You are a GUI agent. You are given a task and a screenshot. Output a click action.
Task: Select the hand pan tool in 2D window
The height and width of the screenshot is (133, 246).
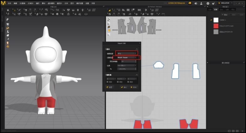click(109, 31)
